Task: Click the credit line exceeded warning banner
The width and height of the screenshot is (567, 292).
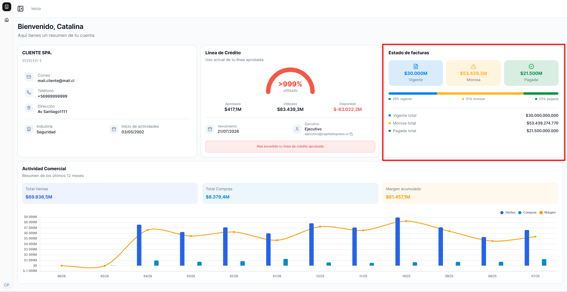Action: pyautogui.click(x=290, y=147)
